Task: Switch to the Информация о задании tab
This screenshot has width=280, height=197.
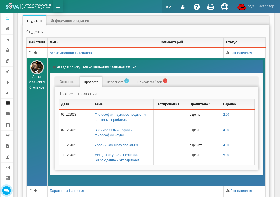Action: (x=70, y=20)
